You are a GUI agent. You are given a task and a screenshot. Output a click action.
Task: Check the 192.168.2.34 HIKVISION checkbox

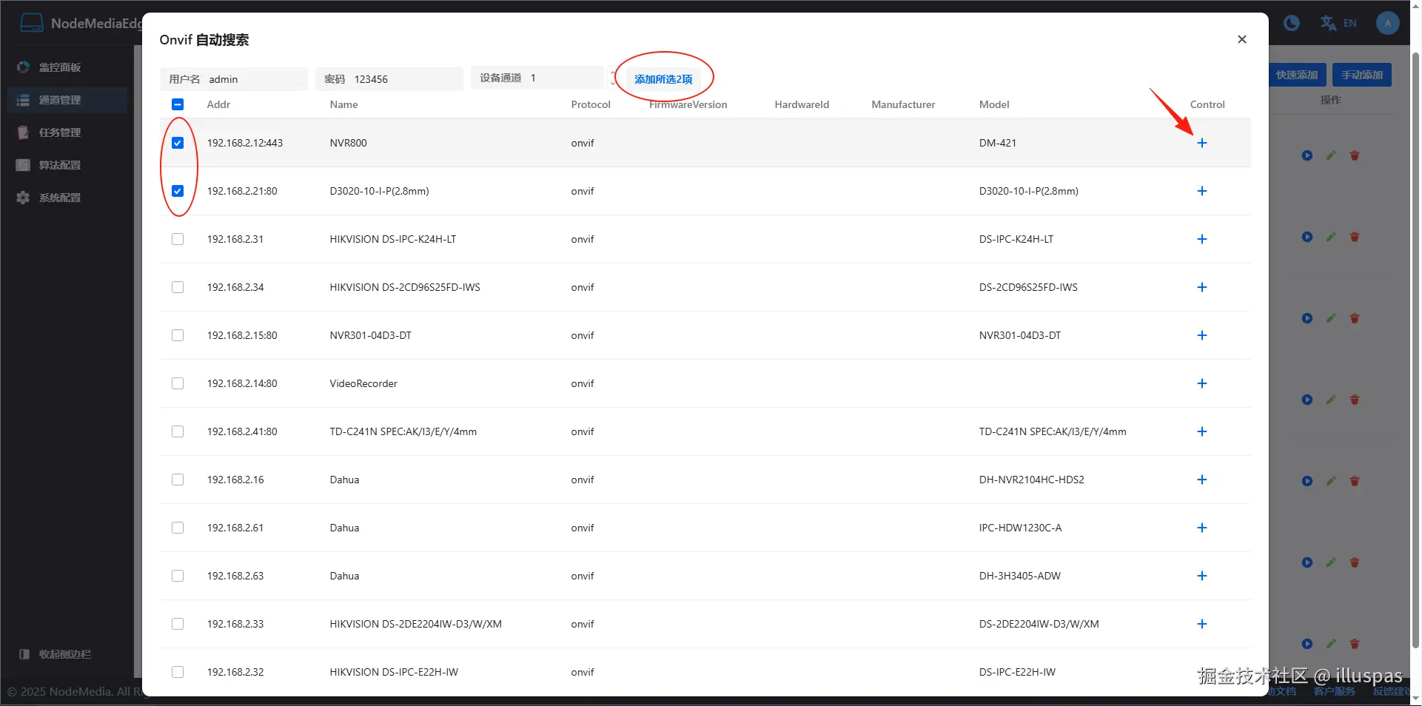pyautogui.click(x=178, y=287)
